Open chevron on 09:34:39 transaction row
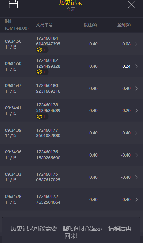The image size is (143, 243). tap(136, 133)
